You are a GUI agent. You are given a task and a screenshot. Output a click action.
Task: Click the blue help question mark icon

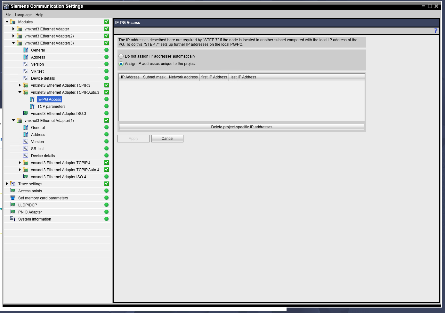(435, 31)
